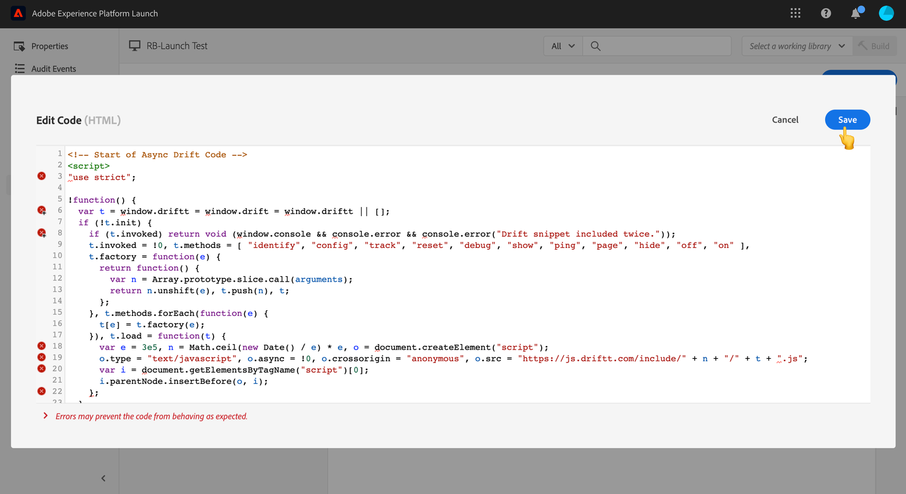
Task: Click the search magnifier icon
Action: (x=596, y=46)
